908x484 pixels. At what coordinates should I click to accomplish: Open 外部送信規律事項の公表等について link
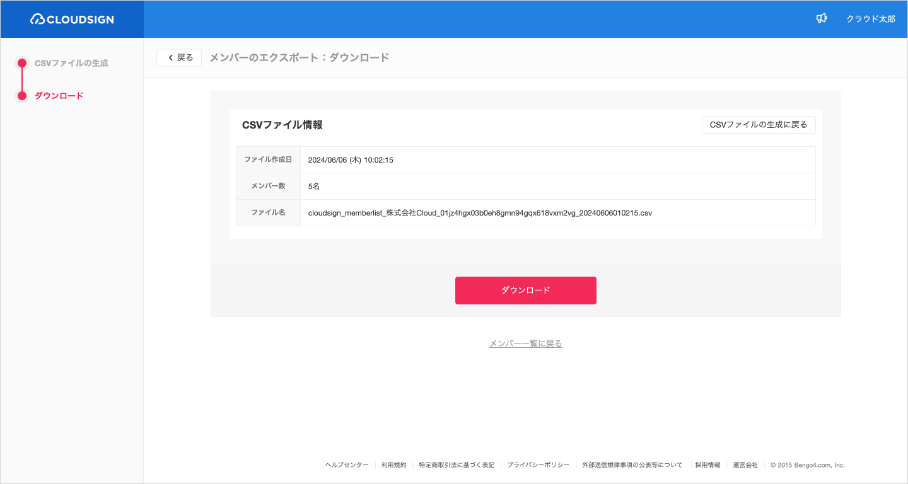(x=632, y=465)
